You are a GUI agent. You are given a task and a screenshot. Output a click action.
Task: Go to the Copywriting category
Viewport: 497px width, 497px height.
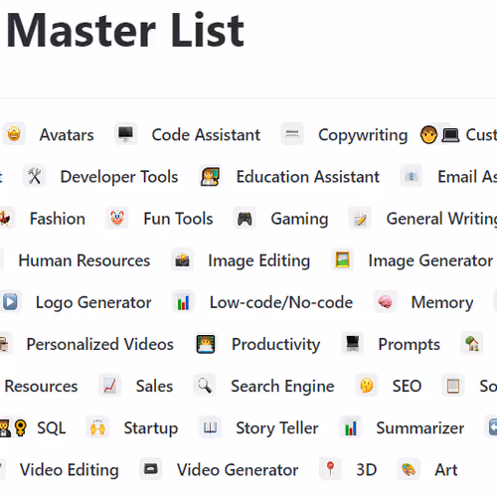tap(363, 136)
